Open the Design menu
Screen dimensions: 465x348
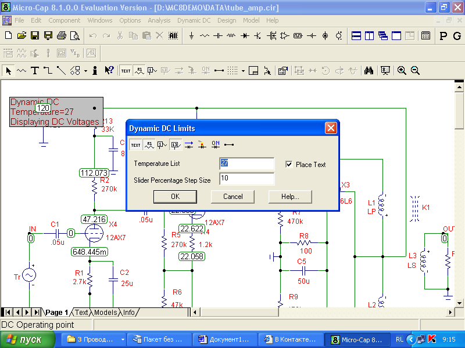pos(227,20)
